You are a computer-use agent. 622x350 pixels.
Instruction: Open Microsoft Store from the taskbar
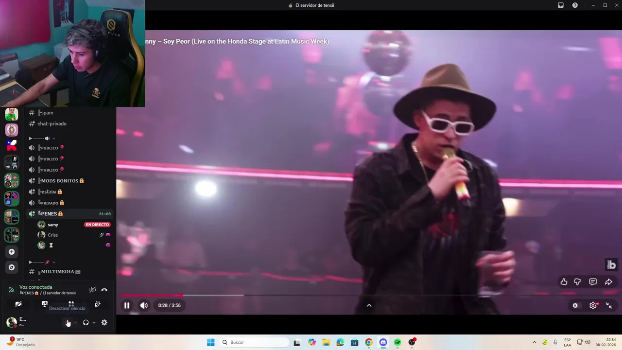[x=355, y=342]
